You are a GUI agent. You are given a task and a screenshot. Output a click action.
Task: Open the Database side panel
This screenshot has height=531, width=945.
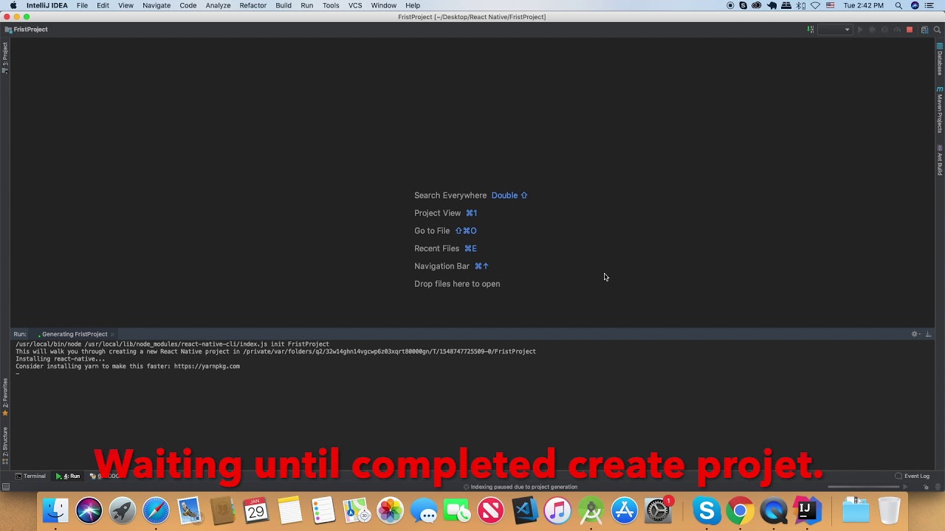pos(940,59)
